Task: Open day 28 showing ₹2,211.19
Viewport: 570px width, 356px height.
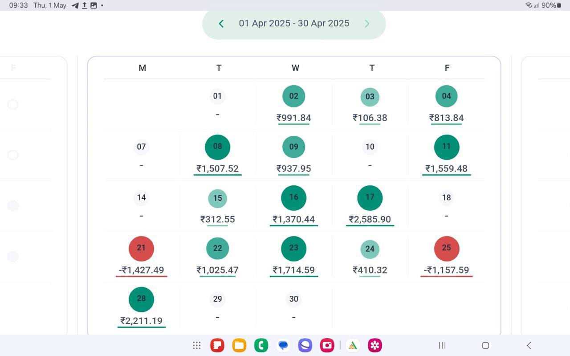Action: [x=141, y=299]
